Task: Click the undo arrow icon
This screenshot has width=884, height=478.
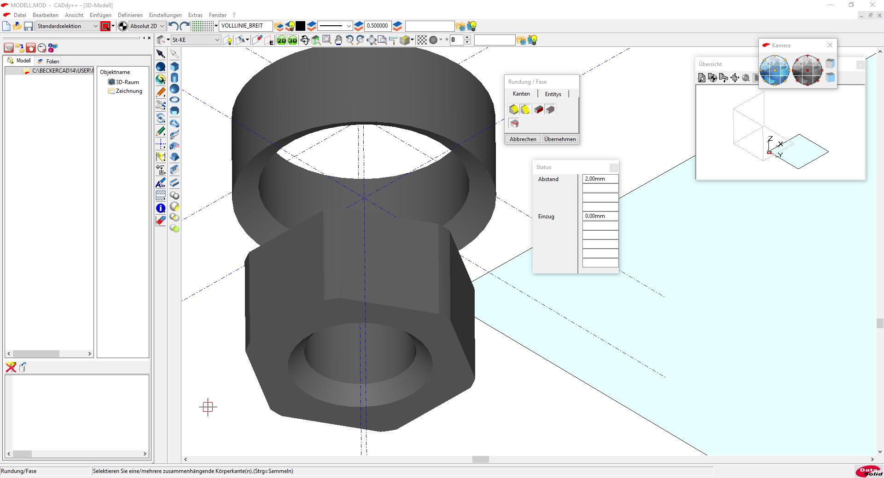Action: [x=173, y=26]
